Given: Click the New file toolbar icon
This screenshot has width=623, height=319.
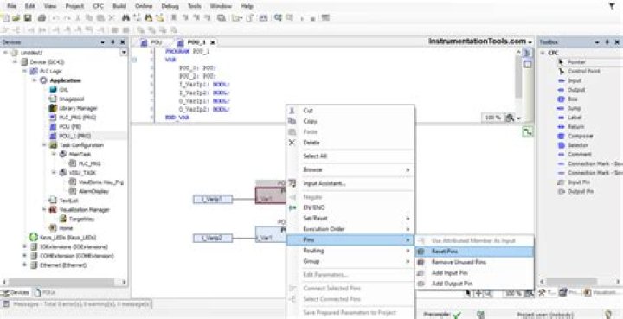Looking at the screenshot, I should pos(5,18).
